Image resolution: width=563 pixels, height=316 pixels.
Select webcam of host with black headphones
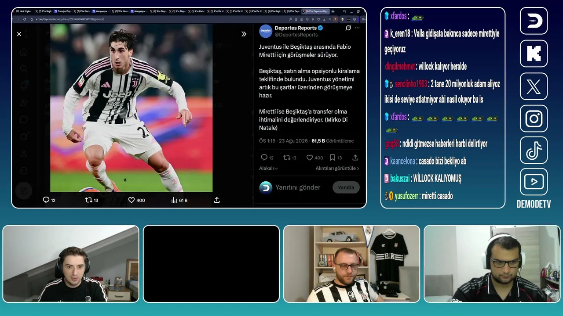[x=71, y=264]
